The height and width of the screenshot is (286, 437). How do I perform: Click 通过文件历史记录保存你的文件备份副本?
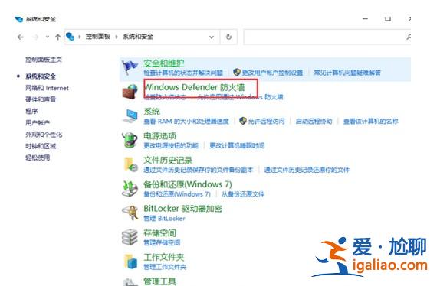(x=199, y=170)
